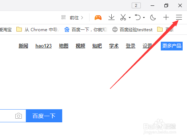The width and height of the screenshot is (187, 139).
Task: Toggle night mode moon icon
Action: click(x=153, y=17)
